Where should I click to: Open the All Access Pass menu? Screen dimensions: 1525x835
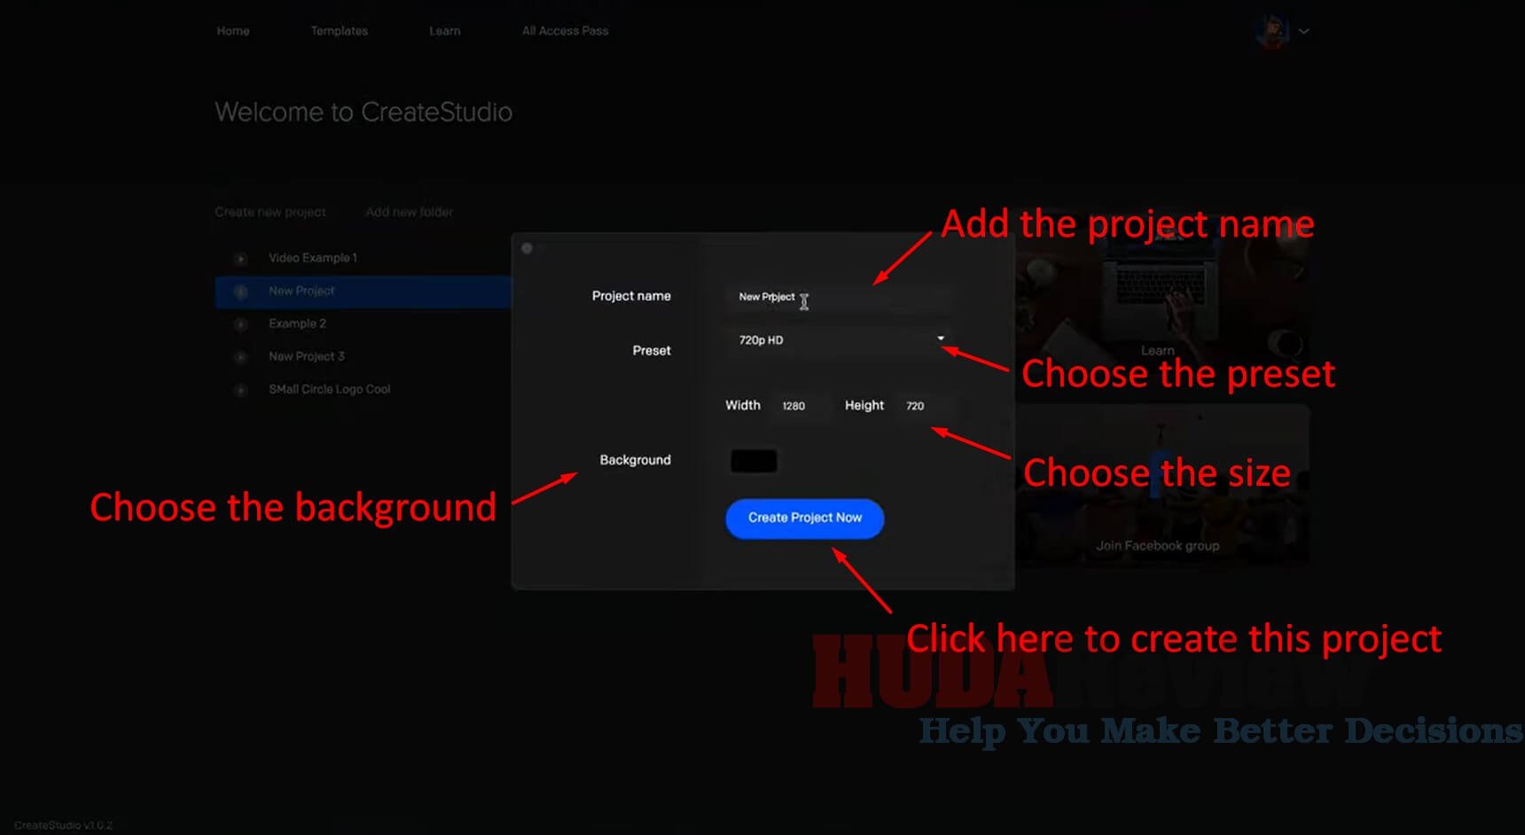point(565,31)
